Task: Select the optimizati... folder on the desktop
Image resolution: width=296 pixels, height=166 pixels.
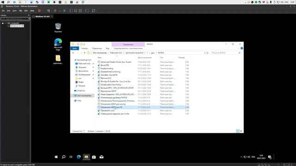Action: click(58, 59)
